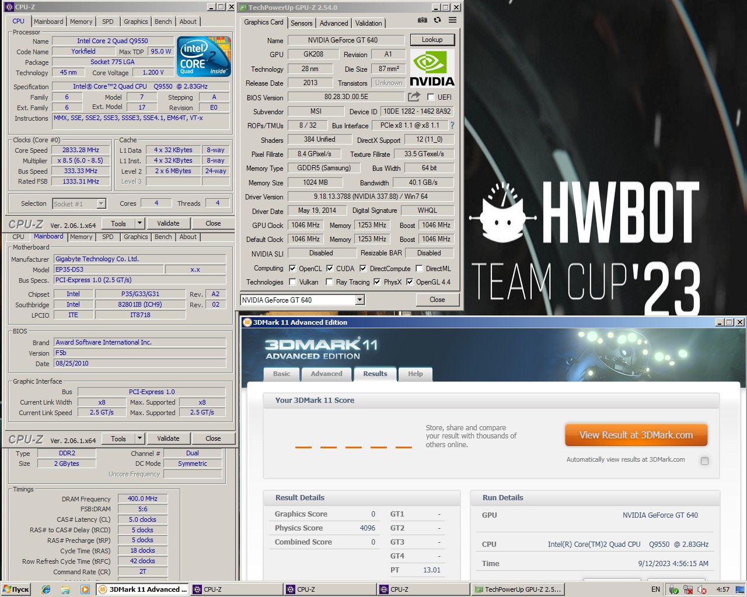Expand Tools dropdown arrow in CPU tab window
The width and height of the screenshot is (747, 597).
[x=139, y=223]
